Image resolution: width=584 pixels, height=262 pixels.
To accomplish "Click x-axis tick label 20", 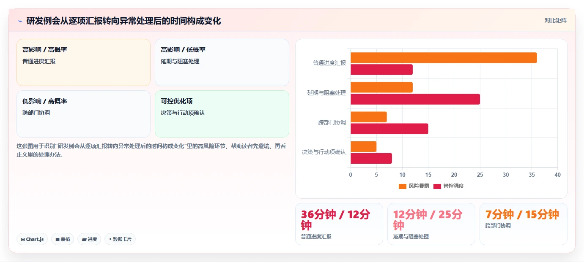I will coord(454,175).
